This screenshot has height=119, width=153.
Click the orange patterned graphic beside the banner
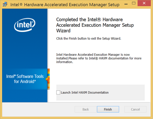(x=48, y=79)
